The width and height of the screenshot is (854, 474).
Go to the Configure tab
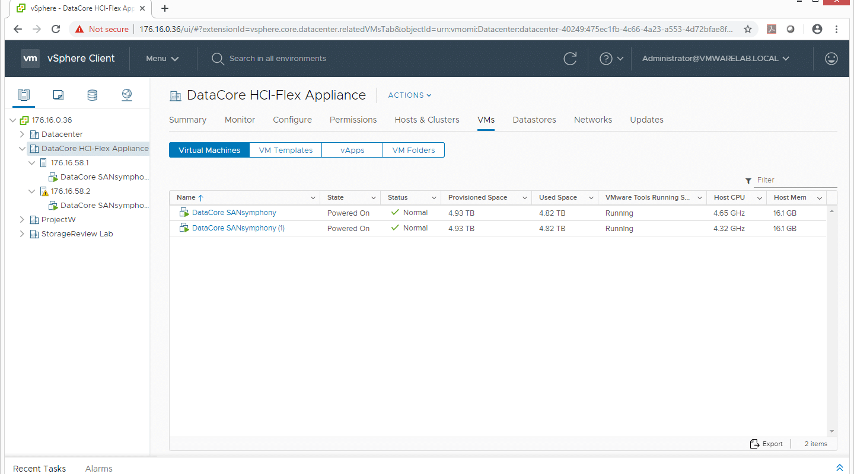pyautogui.click(x=292, y=120)
